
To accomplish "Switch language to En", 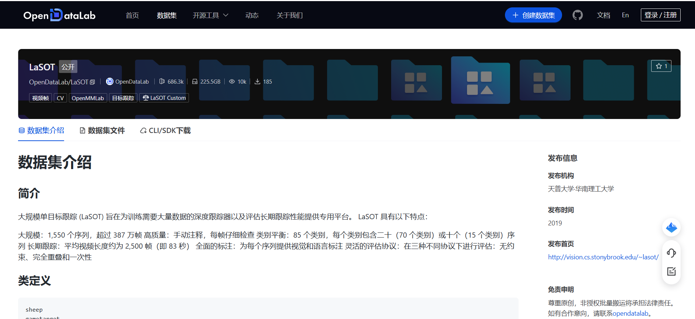I will point(625,15).
